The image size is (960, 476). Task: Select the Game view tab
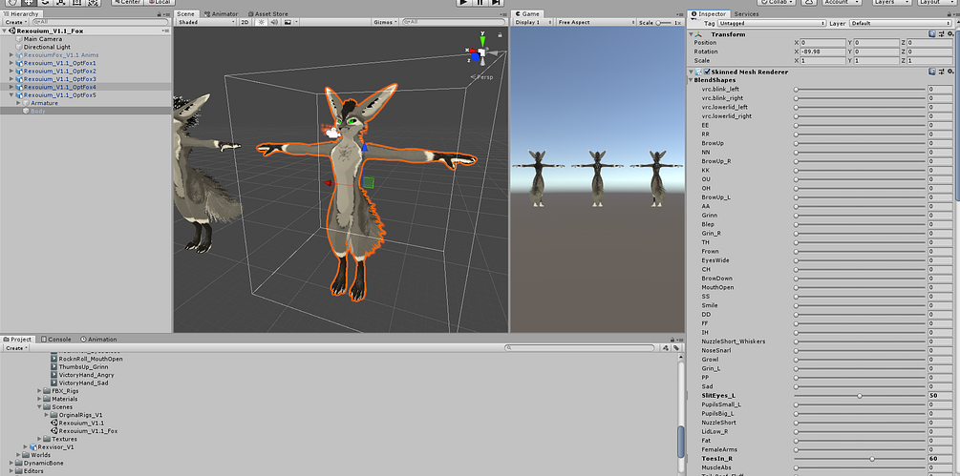click(526, 13)
